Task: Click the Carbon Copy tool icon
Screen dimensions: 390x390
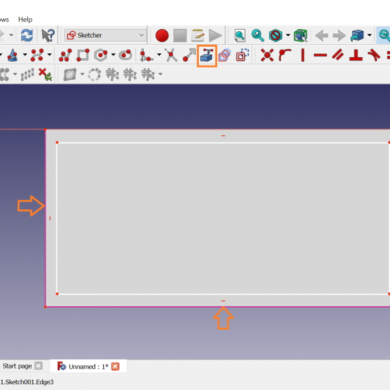Action: click(224, 56)
